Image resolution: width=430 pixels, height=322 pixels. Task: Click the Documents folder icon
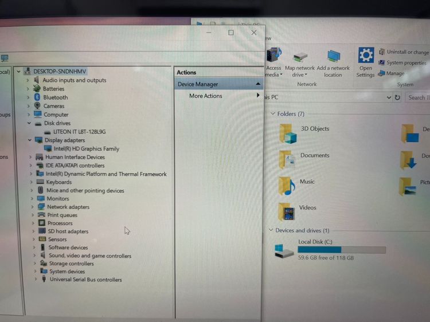tap(287, 160)
